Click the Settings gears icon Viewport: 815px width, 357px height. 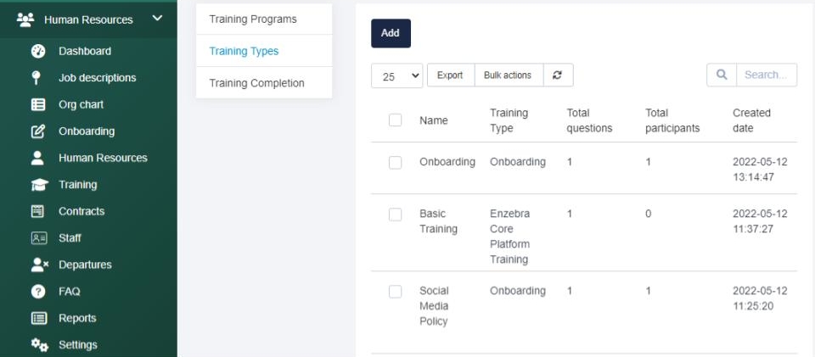click(39, 345)
